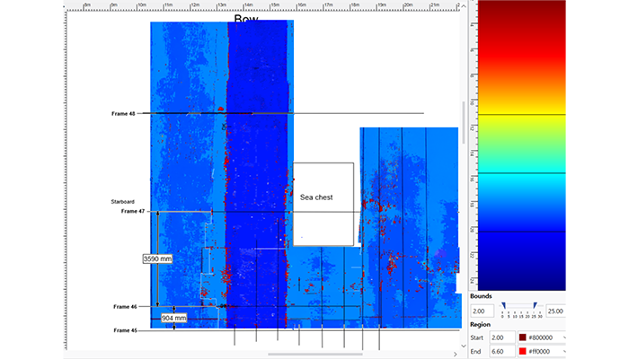Screen dimensions: 629x359
Task: Click the lower Bounds slider handle
Action: tap(503, 306)
